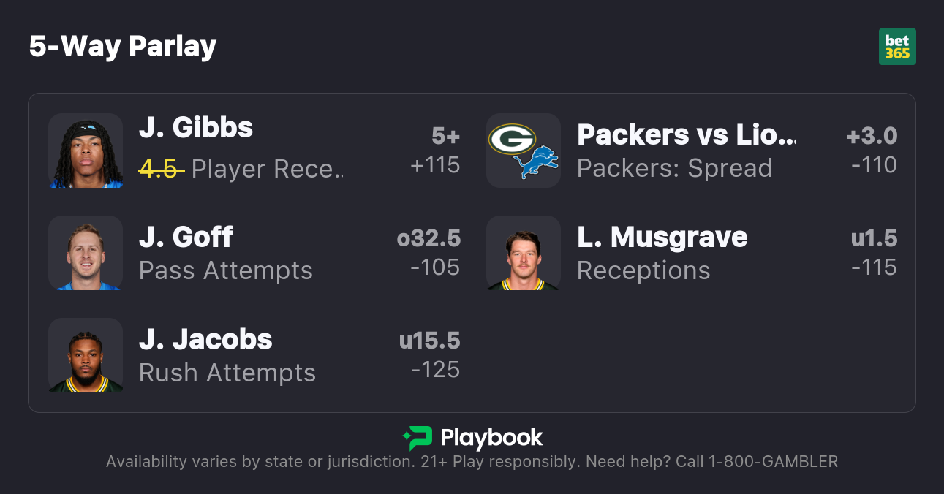Viewport: 944px width, 494px height.
Task: Select the Packers +3.0 spread odds
Action: pyautogui.click(x=872, y=137)
